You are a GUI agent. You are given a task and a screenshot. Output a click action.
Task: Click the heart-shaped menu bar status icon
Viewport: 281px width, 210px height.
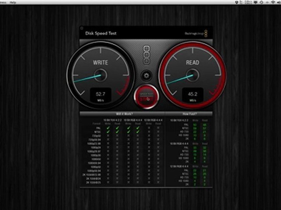[x=237, y=2]
